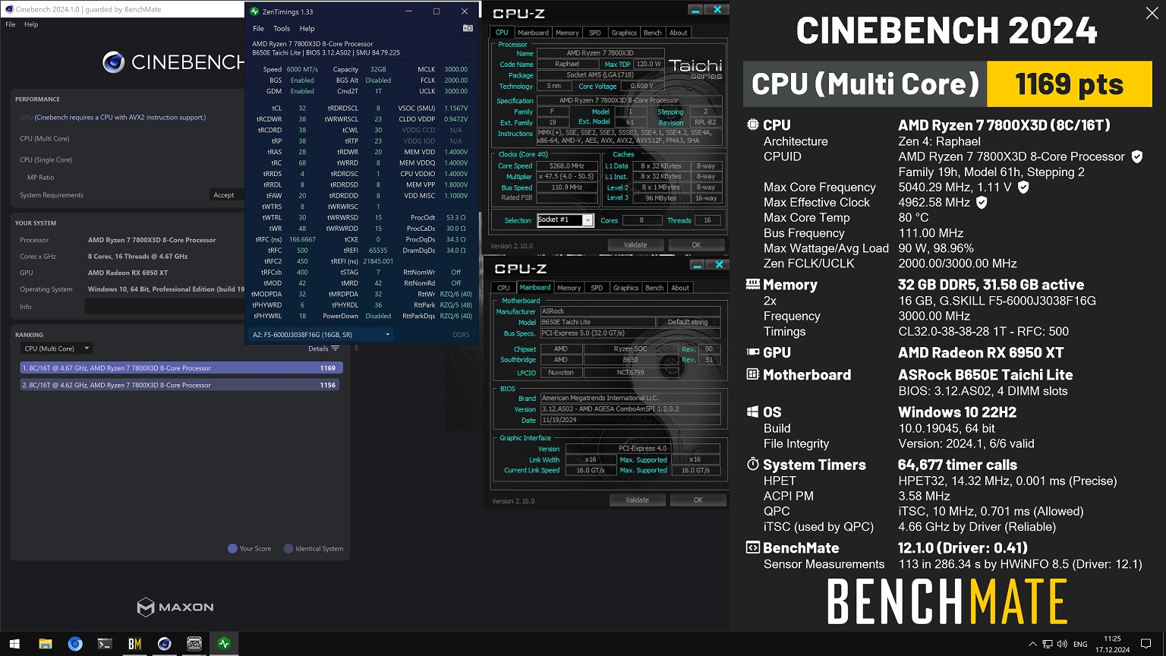Click Validate button in upper CPU-Z window

(x=635, y=244)
